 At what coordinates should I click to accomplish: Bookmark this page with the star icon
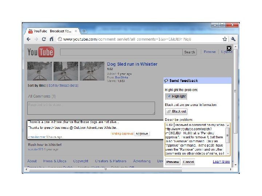pyautogui.click(x=225, y=39)
